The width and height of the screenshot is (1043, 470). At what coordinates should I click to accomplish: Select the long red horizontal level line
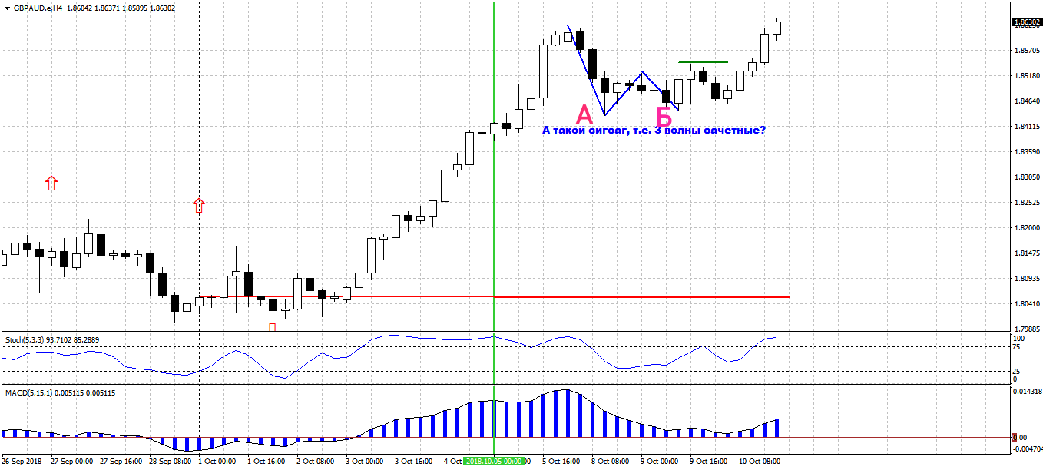coord(494,296)
